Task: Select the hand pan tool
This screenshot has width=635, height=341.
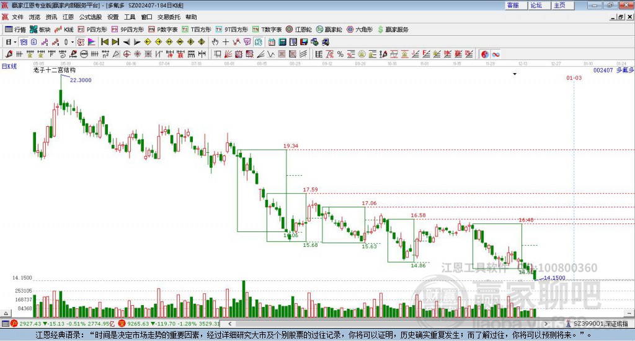Action: (x=215, y=42)
